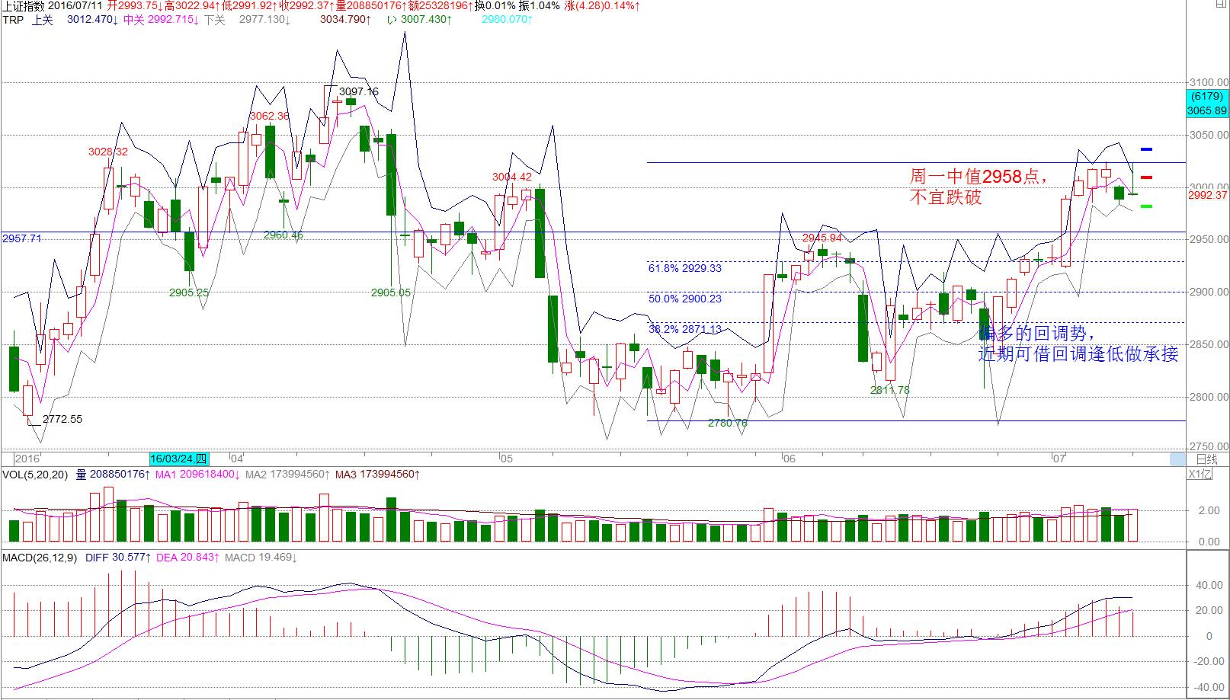1230x700 pixels.
Task: Click the 2780.76 low label
Action: (x=728, y=423)
